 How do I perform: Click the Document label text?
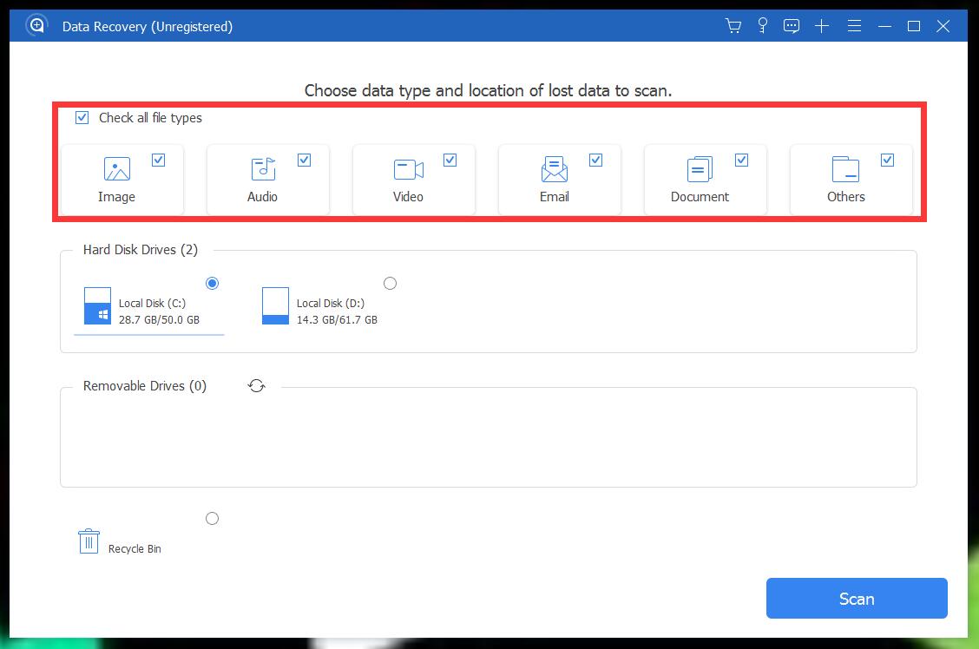700,197
